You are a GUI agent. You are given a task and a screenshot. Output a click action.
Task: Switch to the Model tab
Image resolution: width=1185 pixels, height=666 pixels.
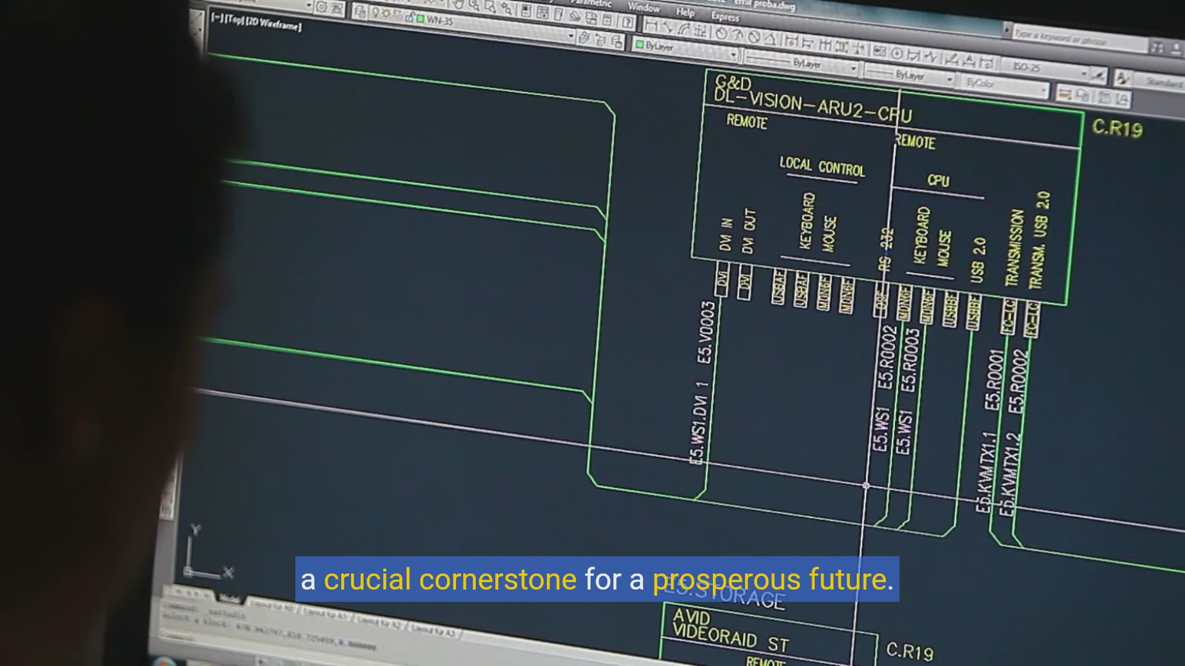click(230, 598)
